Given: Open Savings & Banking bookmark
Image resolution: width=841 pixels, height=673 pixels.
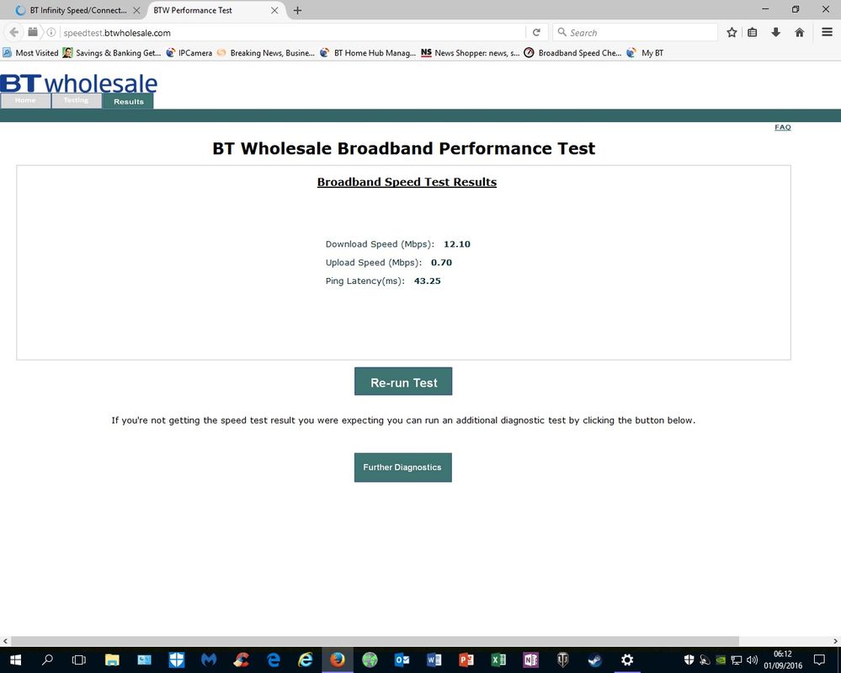Looking at the screenshot, I should 112,52.
